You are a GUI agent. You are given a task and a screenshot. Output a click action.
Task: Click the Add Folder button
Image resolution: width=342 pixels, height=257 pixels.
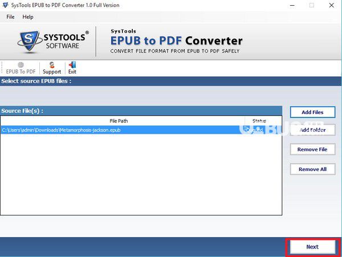point(312,130)
